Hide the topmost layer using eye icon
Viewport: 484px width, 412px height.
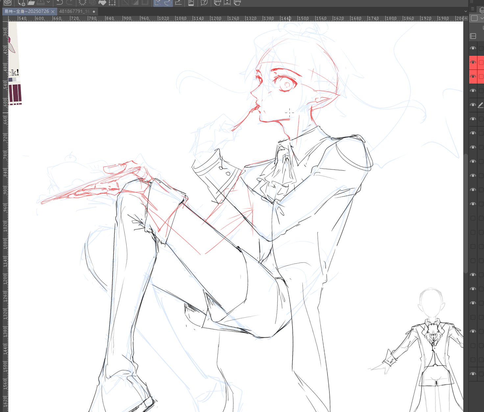(473, 48)
